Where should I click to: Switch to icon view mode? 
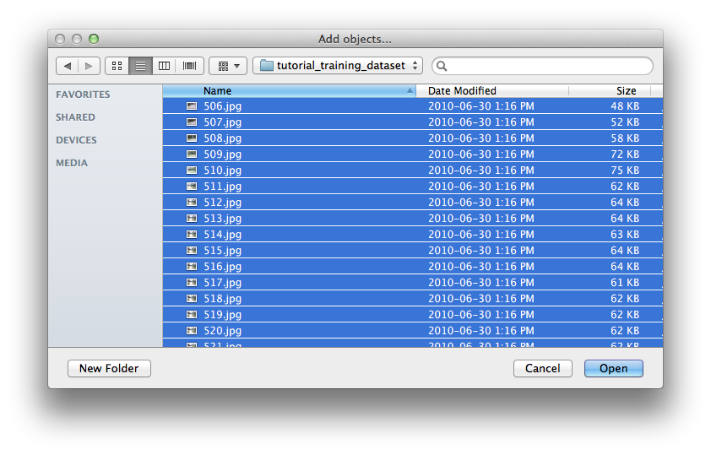pyautogui.click(x=117, y=66)
